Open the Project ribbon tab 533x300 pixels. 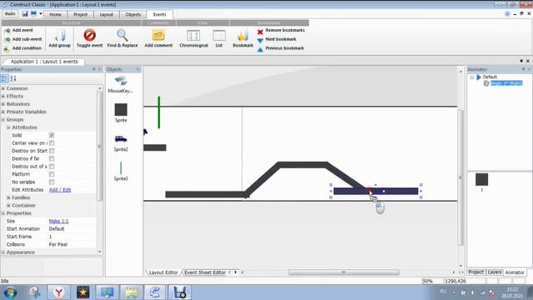point(81,15)
